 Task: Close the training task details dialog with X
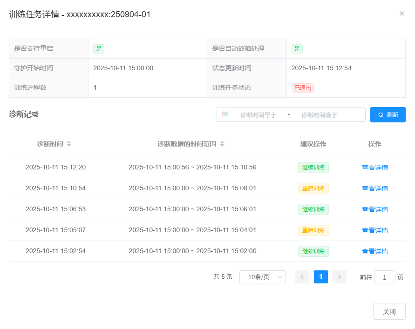tap(401, 13)
